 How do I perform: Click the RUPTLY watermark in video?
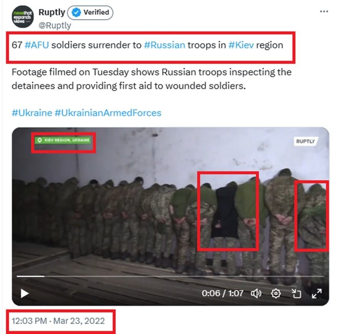click(x=305, y=141)
